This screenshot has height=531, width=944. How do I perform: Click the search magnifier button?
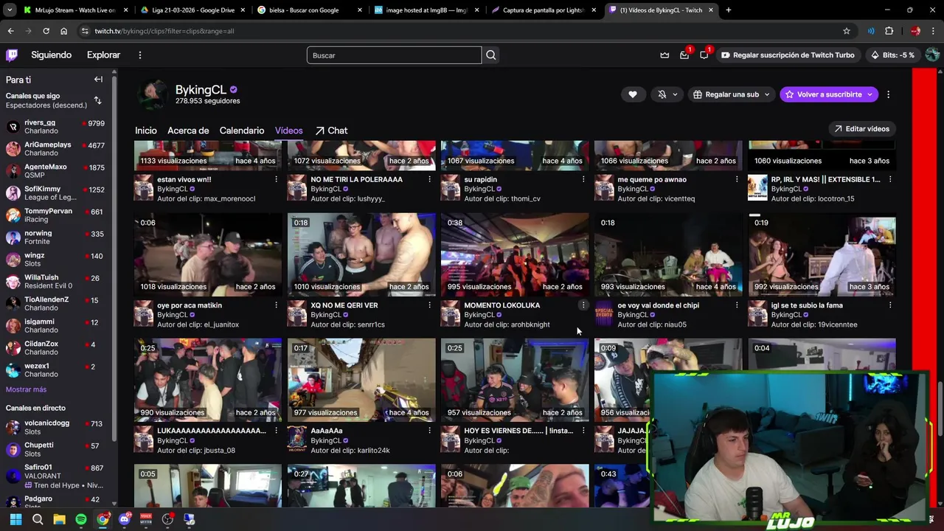491,55
